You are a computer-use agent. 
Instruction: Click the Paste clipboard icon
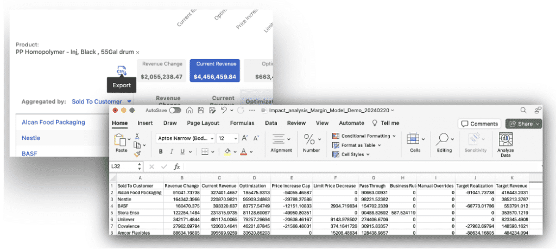121,141
